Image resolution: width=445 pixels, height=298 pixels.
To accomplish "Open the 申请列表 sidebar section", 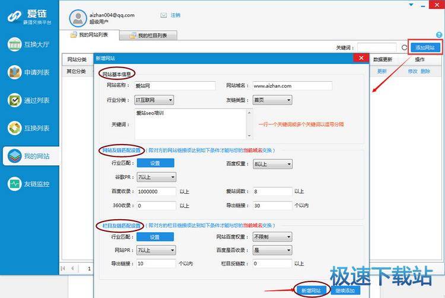I will click(x=28, y=72).
